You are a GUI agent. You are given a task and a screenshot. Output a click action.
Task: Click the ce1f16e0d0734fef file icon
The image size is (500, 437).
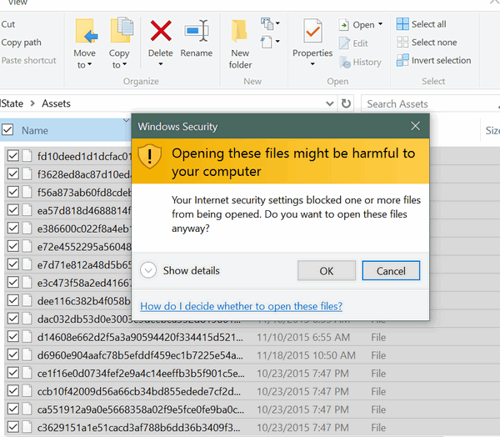[27, 373]
